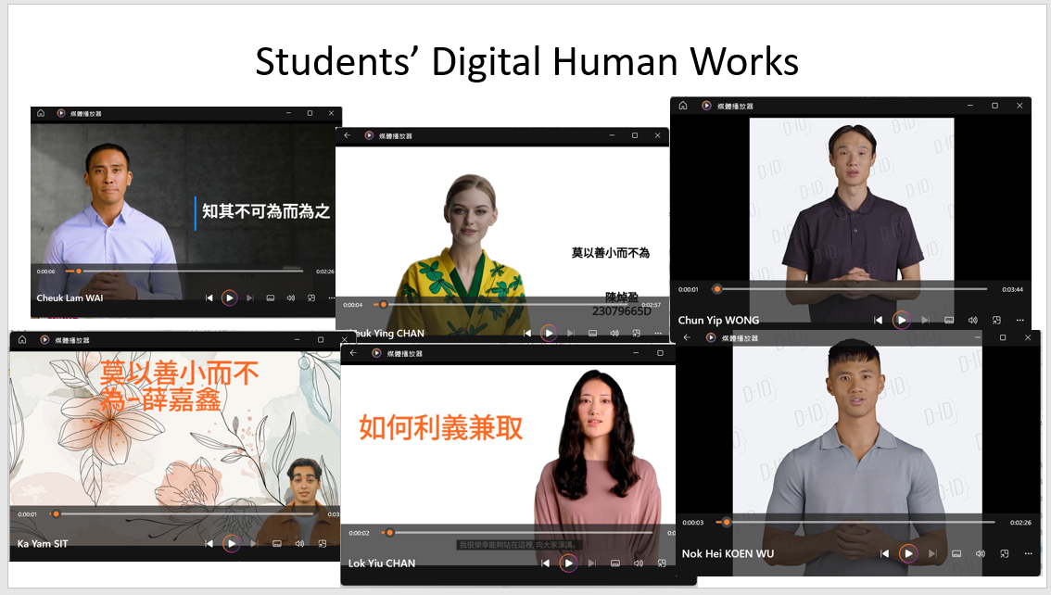Viewport: 1051px width, 595px height.
Task: Select the slide title Students' Digital Human Works
Action: click(x=526, y=62)
